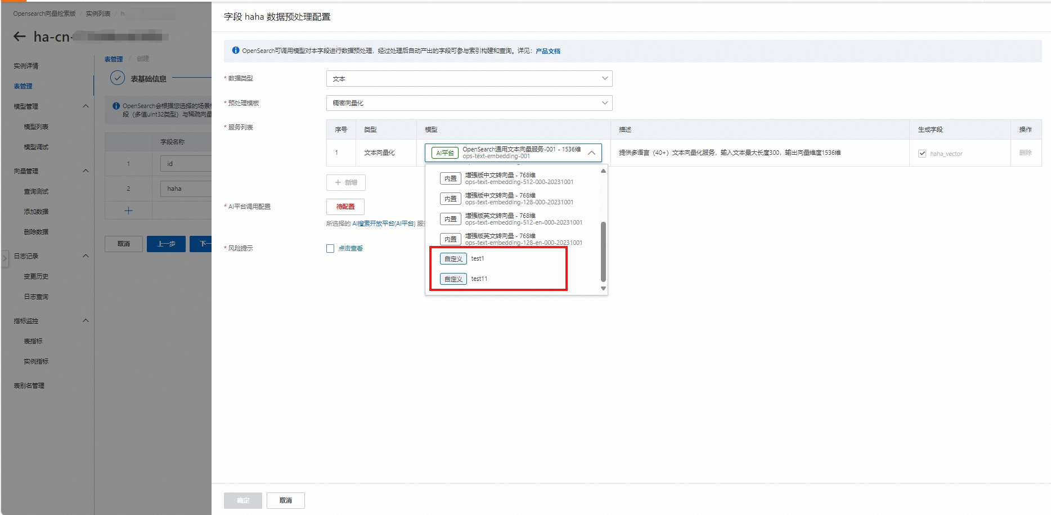Open the 预处理模板 dropdown showing 稠密向量化
The width and height of the screenshot is (1051, 515).
point(469,103)
